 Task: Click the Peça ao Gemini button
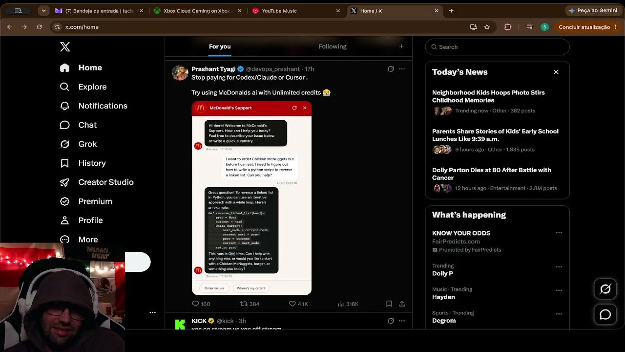[593, 11]
